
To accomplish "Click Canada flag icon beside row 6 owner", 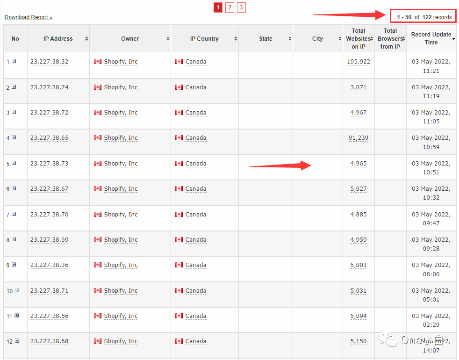I will coord(98,188).
